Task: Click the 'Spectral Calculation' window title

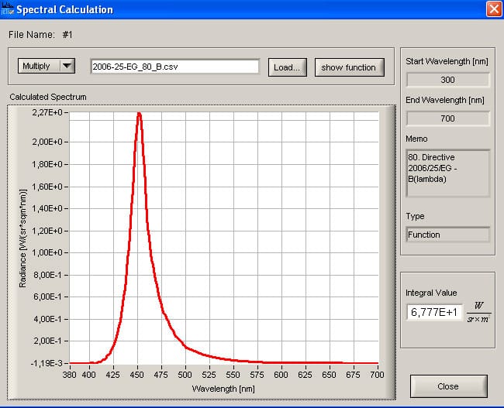Action: [64, 9]
